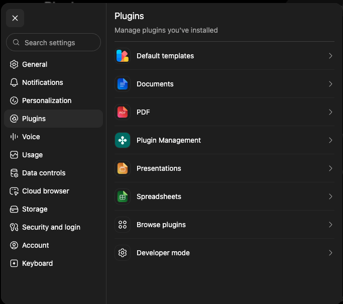
Task: Select the highlighted Plugins tab label
Action: (34, 119)
